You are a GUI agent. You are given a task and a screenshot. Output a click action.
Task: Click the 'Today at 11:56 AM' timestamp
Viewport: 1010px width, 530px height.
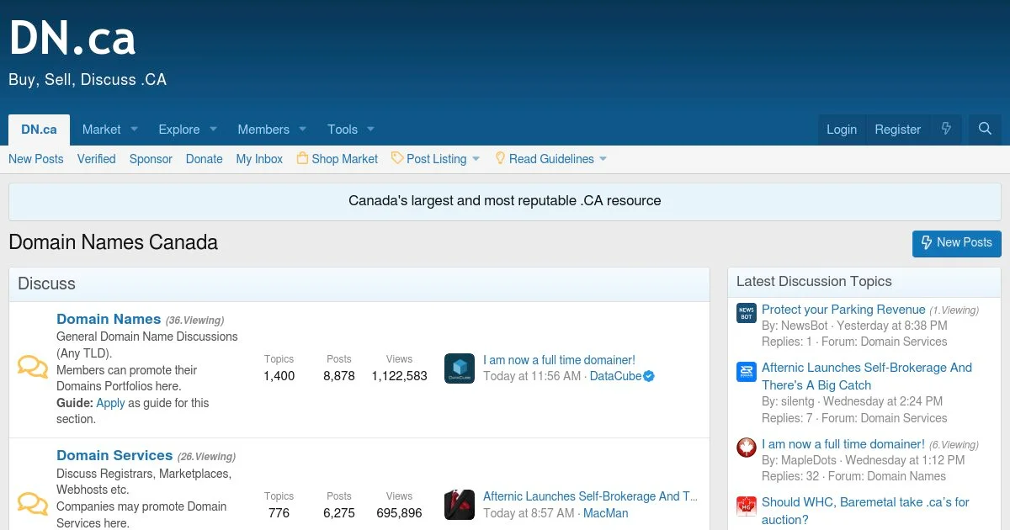532,376
